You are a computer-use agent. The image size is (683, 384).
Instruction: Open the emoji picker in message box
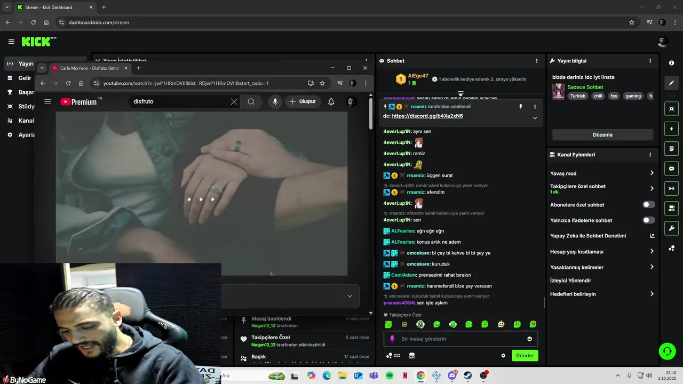tap(529, 339)
